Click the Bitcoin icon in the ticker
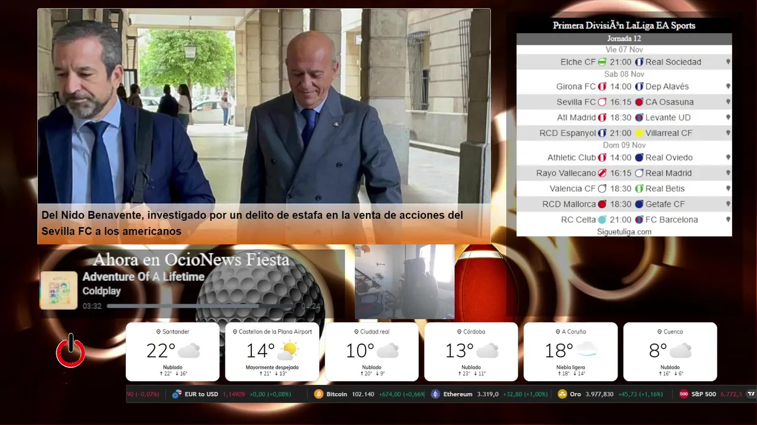This screenshot has height=425, width=757. [319, 394]
